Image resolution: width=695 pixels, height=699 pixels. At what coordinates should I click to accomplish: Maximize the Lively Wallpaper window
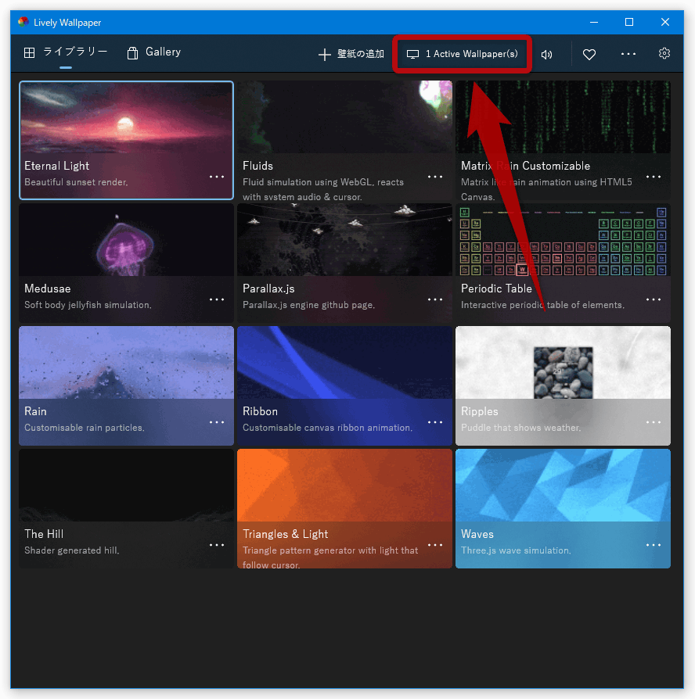629,22
